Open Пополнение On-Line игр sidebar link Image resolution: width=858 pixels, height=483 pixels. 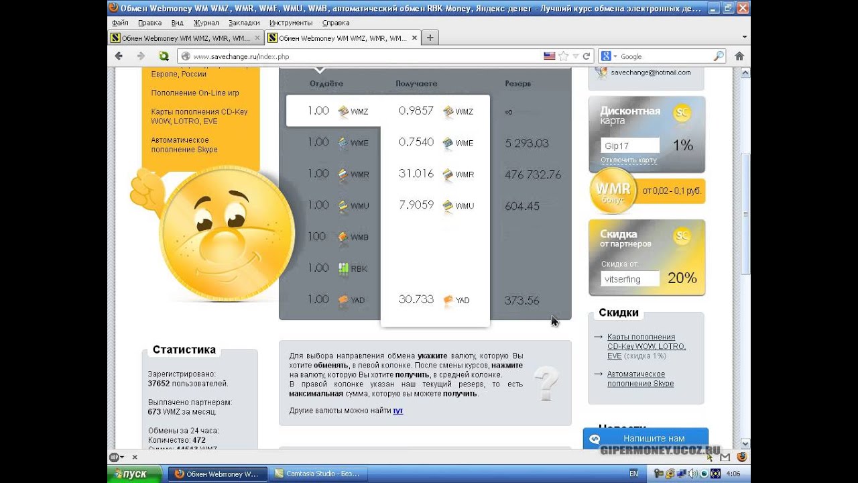click(194, 93)
